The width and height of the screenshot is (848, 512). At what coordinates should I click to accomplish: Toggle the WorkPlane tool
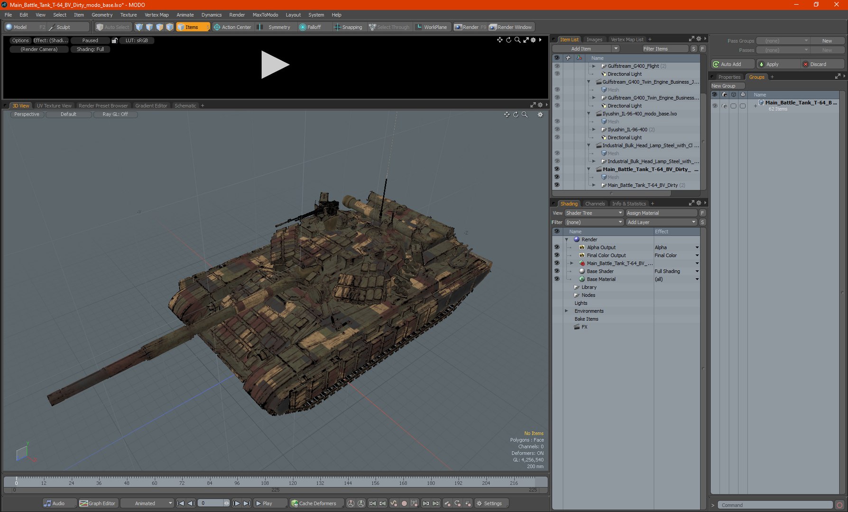[x=432, y=27]
